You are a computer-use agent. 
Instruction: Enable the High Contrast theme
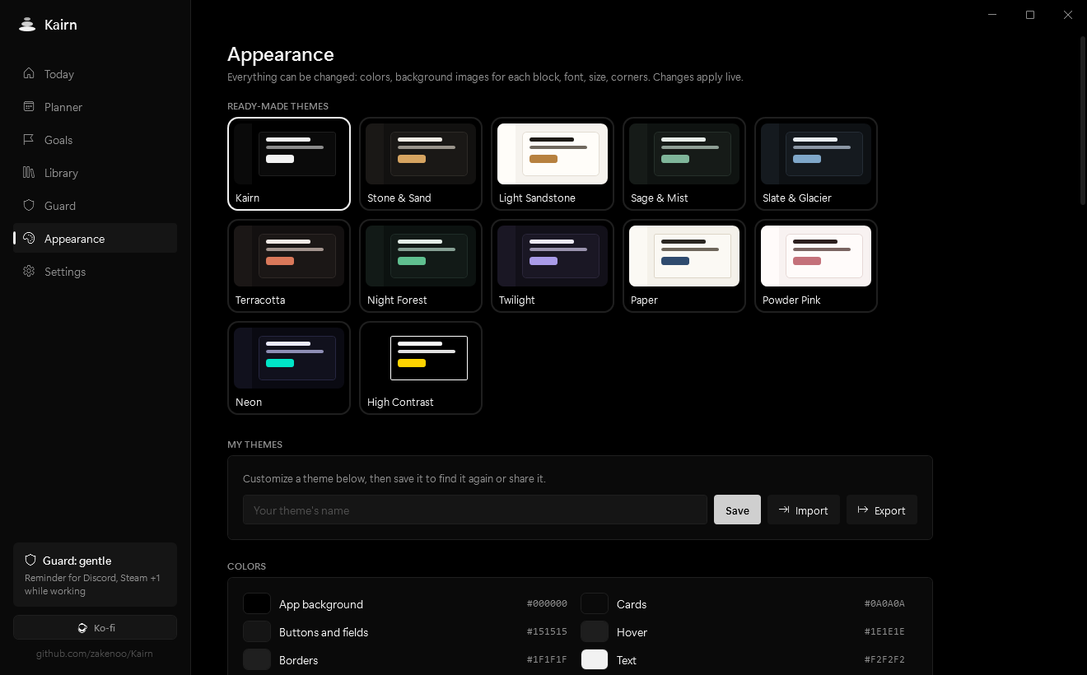point(421,368)
